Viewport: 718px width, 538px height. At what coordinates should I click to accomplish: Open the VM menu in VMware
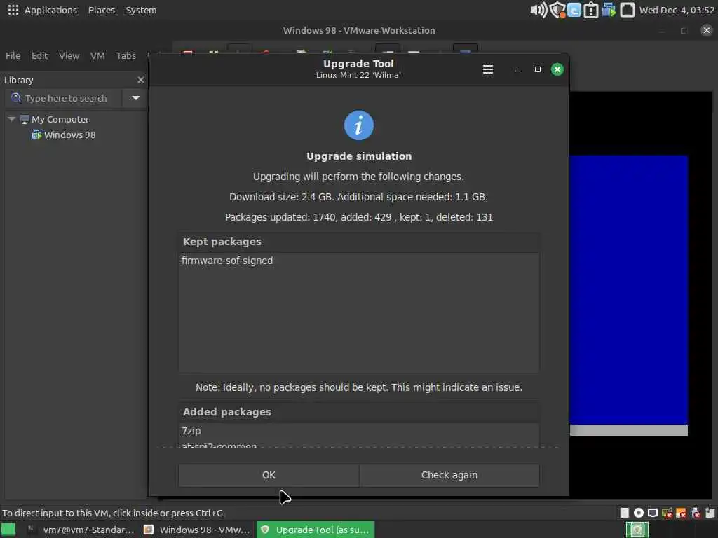(x=97, y=55)
